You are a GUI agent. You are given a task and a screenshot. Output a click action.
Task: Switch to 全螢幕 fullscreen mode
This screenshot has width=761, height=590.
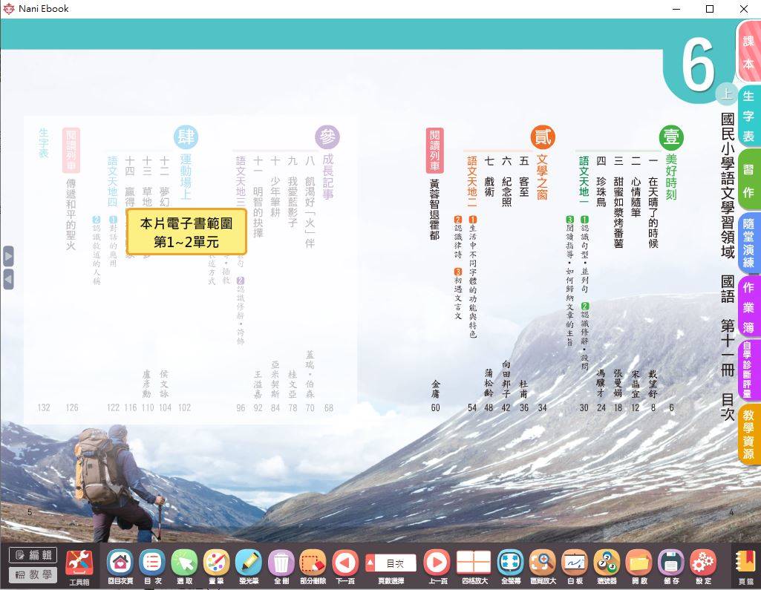pos(511,566)
